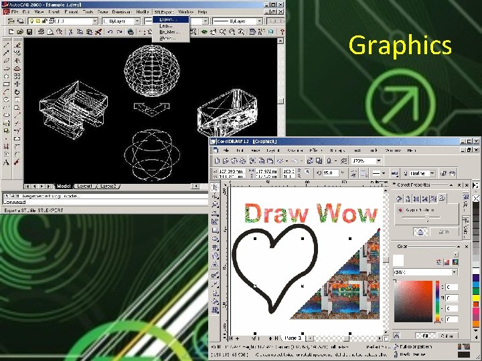This screenshot has width=482, height=361.
Task: Choose About... in the STLExport menu
Action: click(171, 38)
